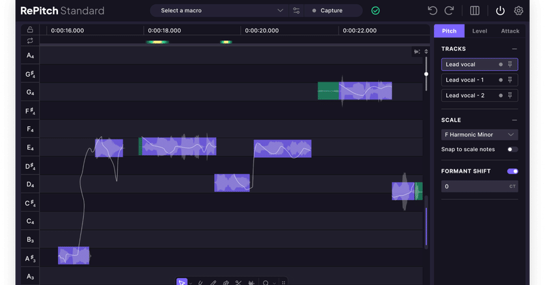The image size is (545, 285).
Task: Click the magnifier zoom tool
Action: tap(266, 282)
